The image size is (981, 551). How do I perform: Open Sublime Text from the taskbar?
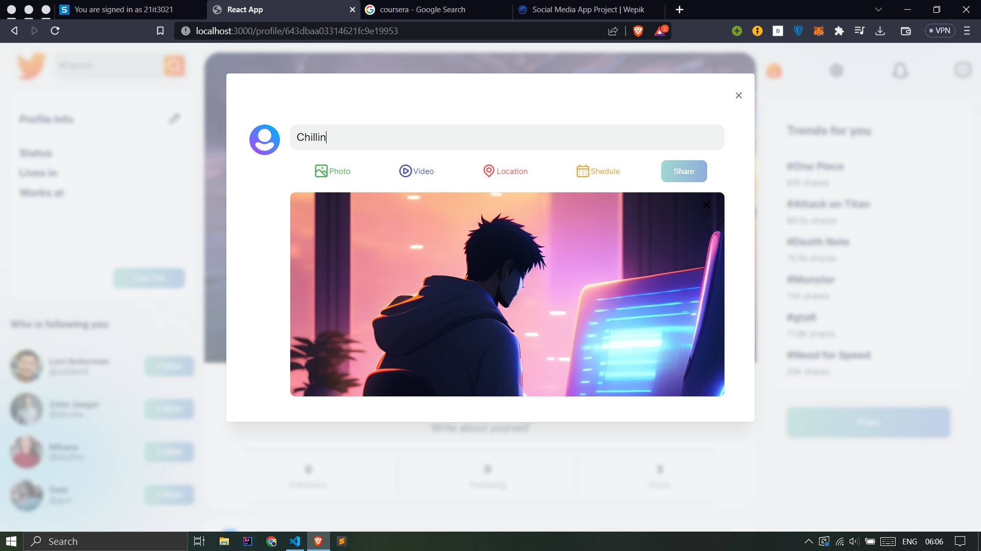click(x=342, y=541)
